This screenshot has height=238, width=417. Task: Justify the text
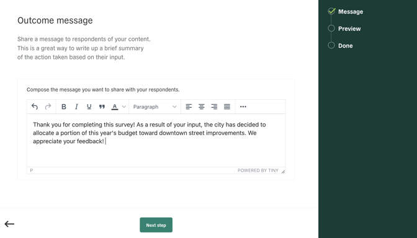click(227, 107)
